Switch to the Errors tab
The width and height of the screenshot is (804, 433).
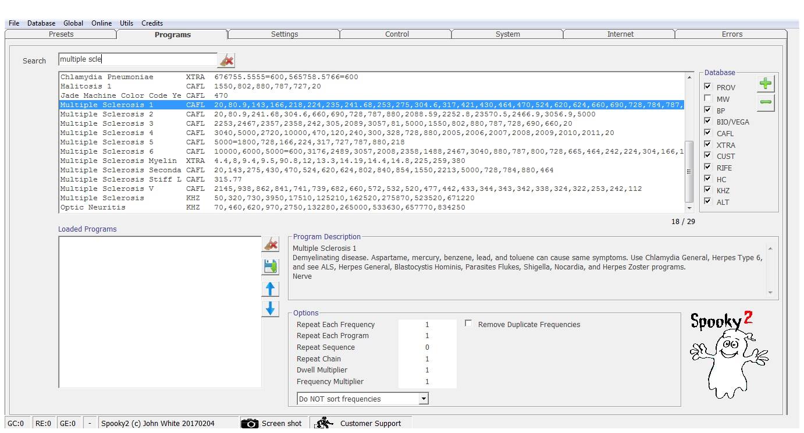[x=732, y=34]
